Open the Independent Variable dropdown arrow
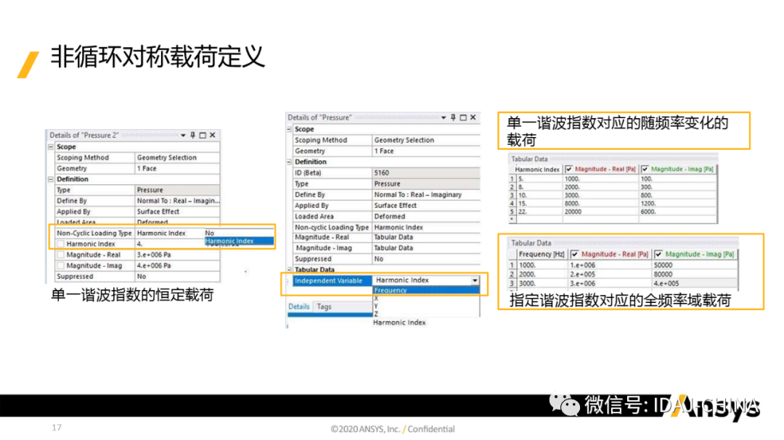 click(475, 280)
